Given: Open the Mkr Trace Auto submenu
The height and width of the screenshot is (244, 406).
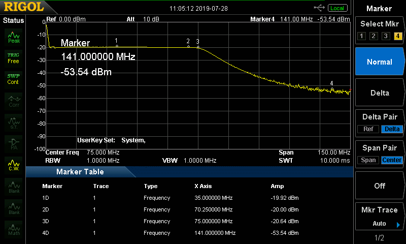Looking at the screenshot, I should (x=379, y=217).
